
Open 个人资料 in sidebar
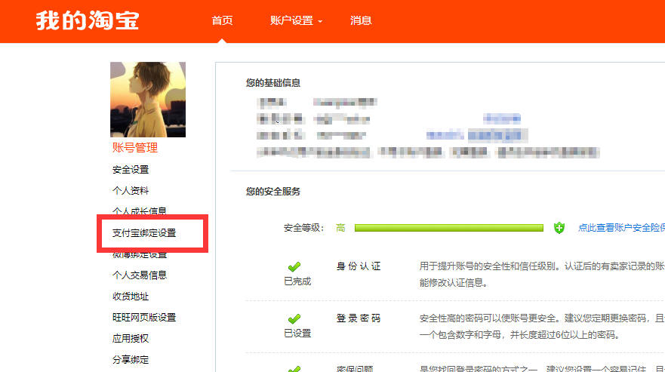tap(130, 191)
